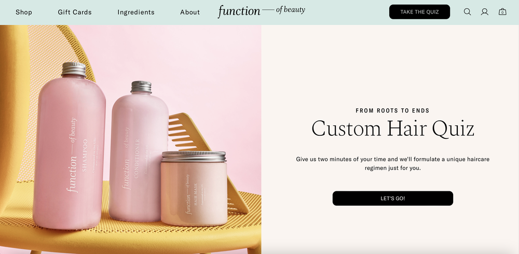This screenshot has width=519, height=254.
Task: Click the pink wall in the hero image
Action: [205, 66]
